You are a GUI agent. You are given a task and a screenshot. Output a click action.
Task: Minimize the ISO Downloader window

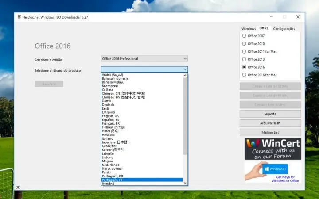point(271,17)
